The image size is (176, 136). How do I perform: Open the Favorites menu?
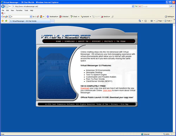click(x=19, y=11)
